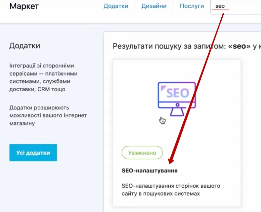Click the SEO app description text

pos(171,190)
